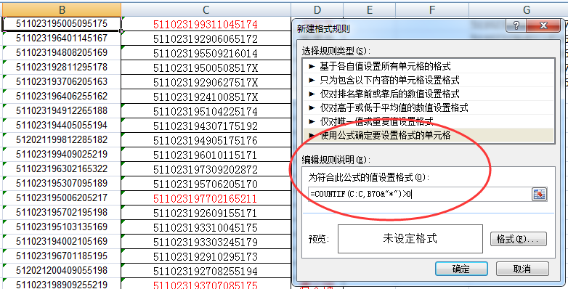Select cell 511023194002105169

click(62, 241)
